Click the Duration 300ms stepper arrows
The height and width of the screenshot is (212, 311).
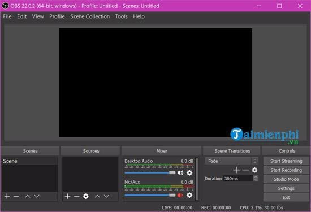[256, 179]
